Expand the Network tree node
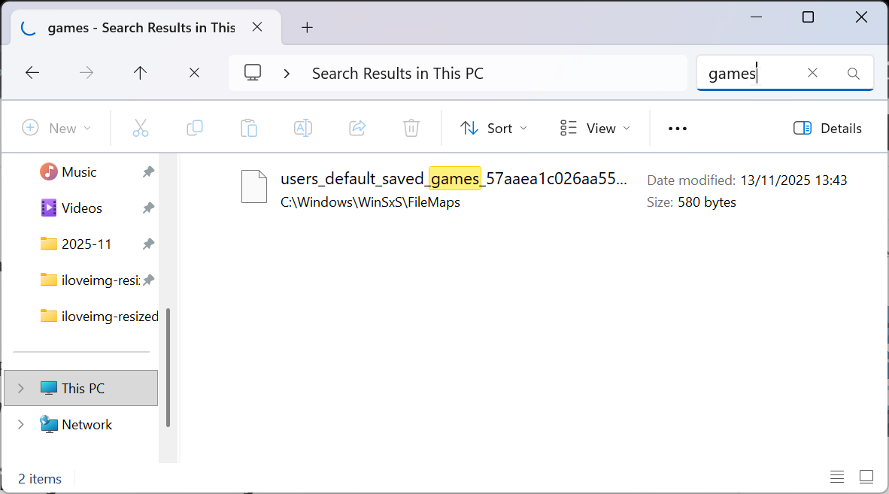 click(21, 424)
